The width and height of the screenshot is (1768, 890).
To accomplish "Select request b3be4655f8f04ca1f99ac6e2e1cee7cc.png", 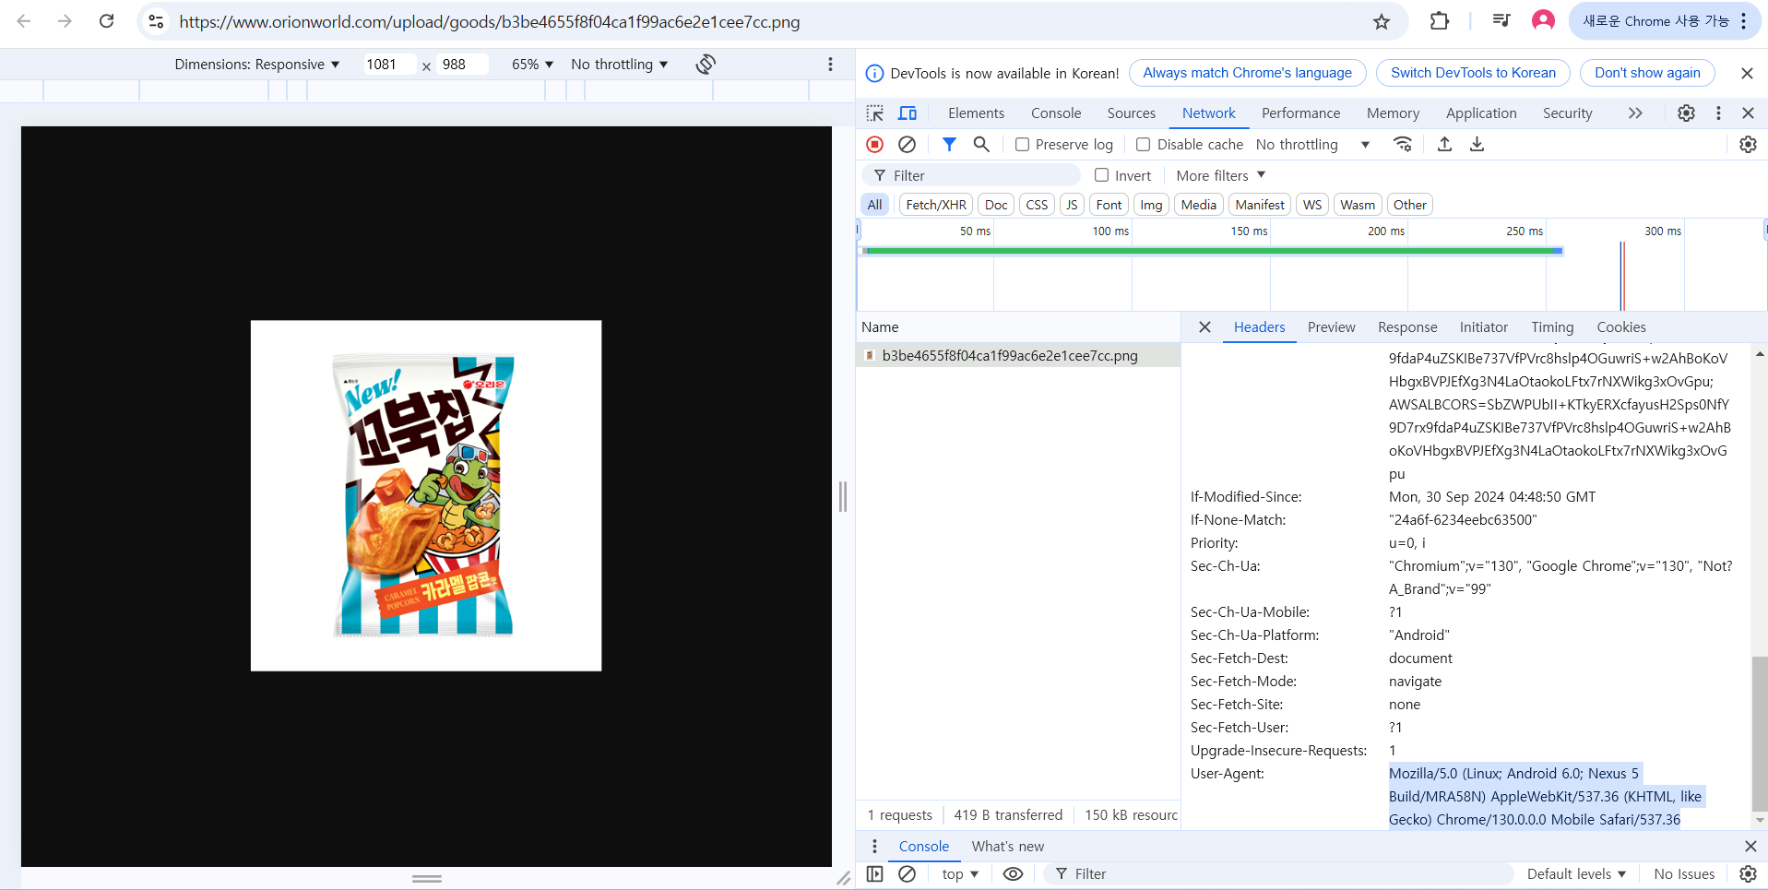I will (x=1018, y=355).
